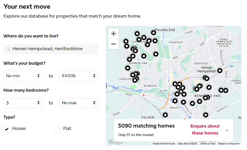Uncheck the House type checkbox

[x=7, y=129]
